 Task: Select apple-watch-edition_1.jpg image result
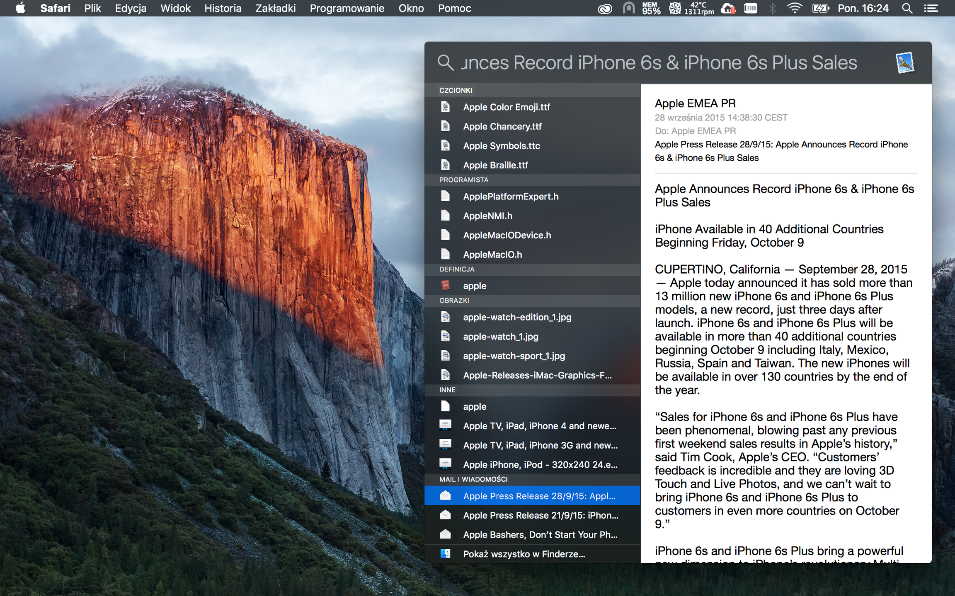[x=517, y=317]
